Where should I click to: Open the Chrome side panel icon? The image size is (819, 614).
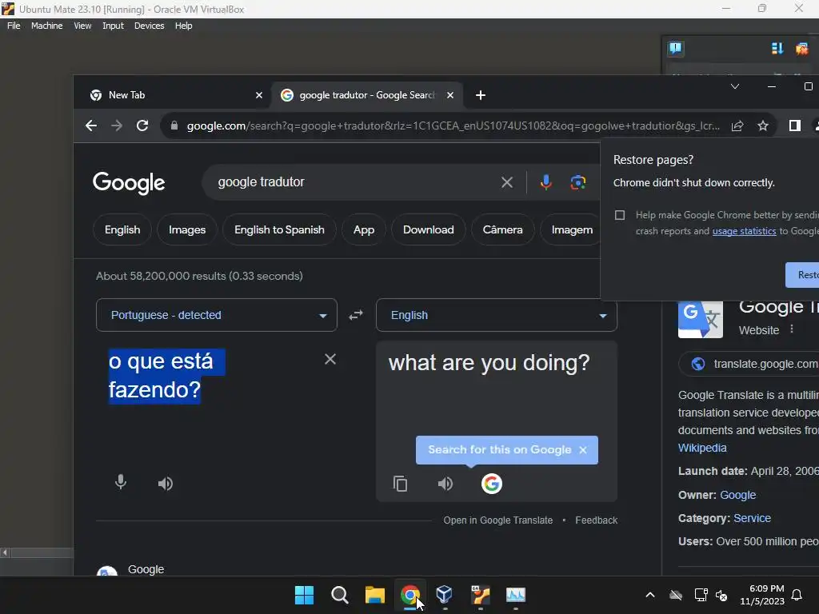point(794,126)
